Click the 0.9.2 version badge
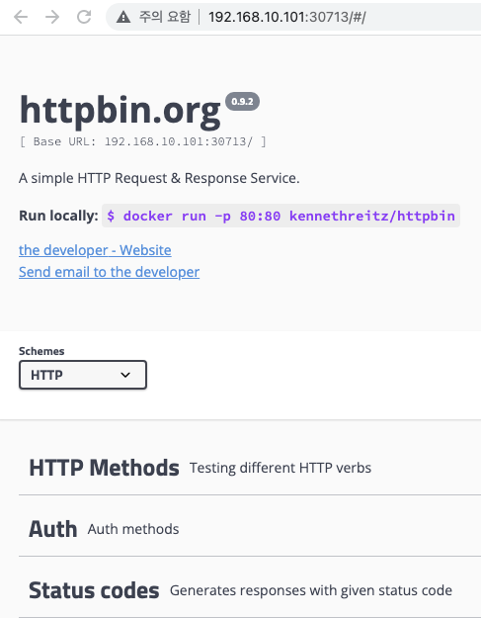This screenshot has width=481, height=618. click(x=242, y=101)
